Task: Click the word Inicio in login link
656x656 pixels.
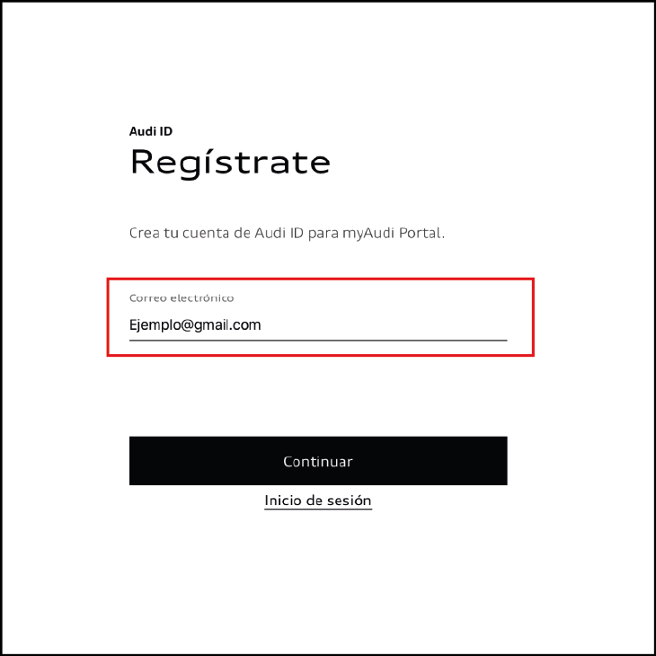Action: coord(283,501)
